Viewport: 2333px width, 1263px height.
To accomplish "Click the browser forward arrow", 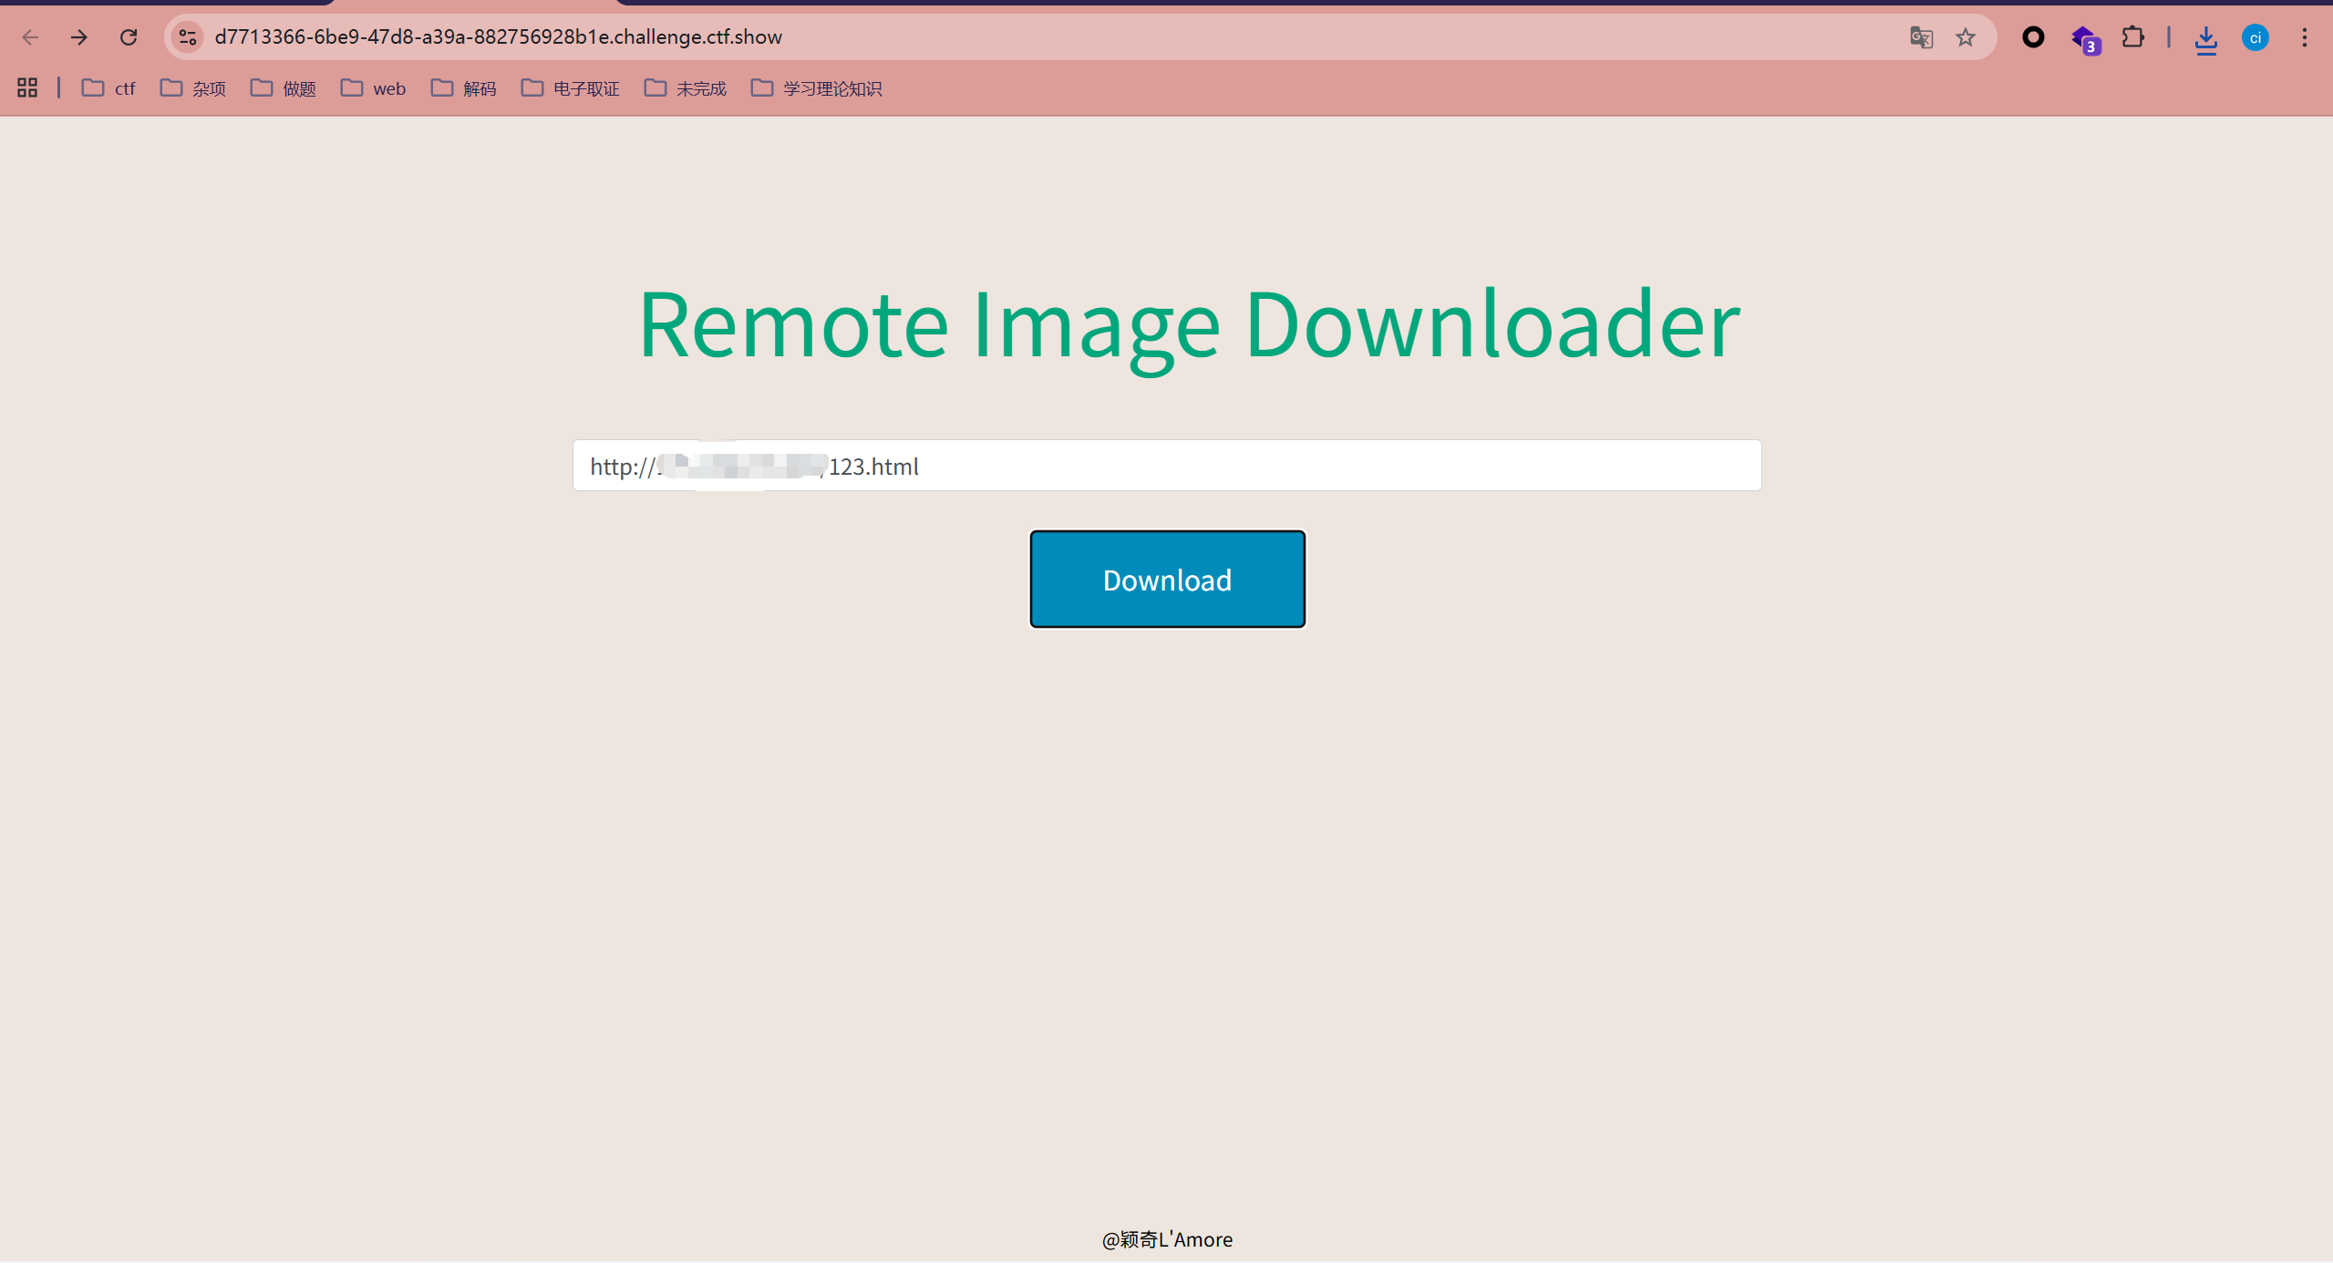I will click(x=79, y=37).
